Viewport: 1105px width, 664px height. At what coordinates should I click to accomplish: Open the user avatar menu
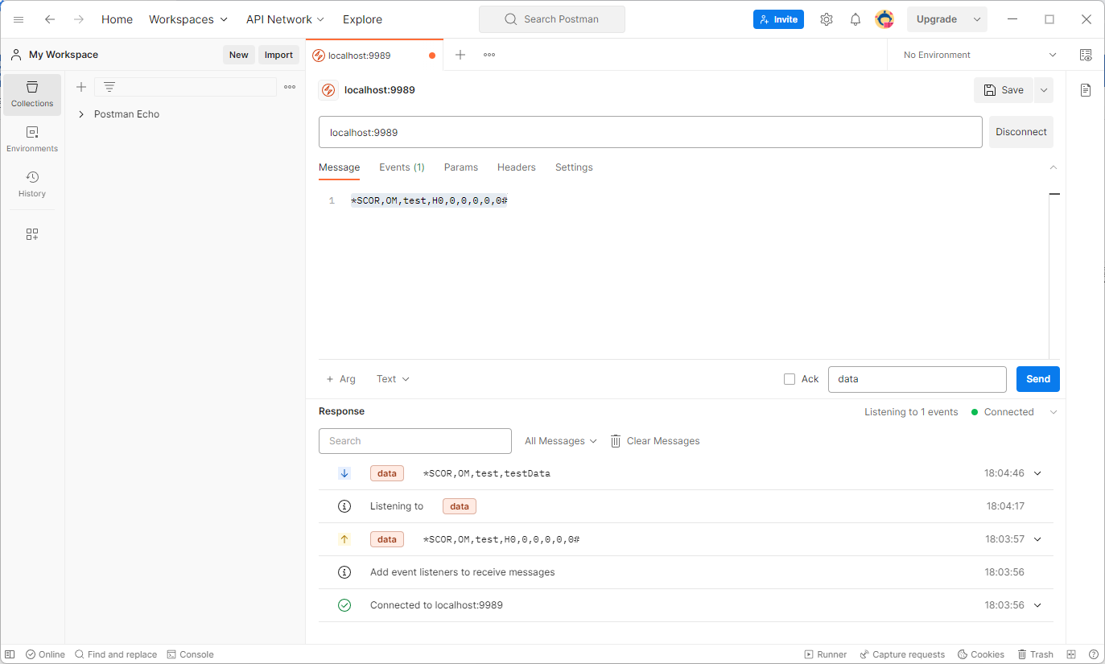[884, 19]
